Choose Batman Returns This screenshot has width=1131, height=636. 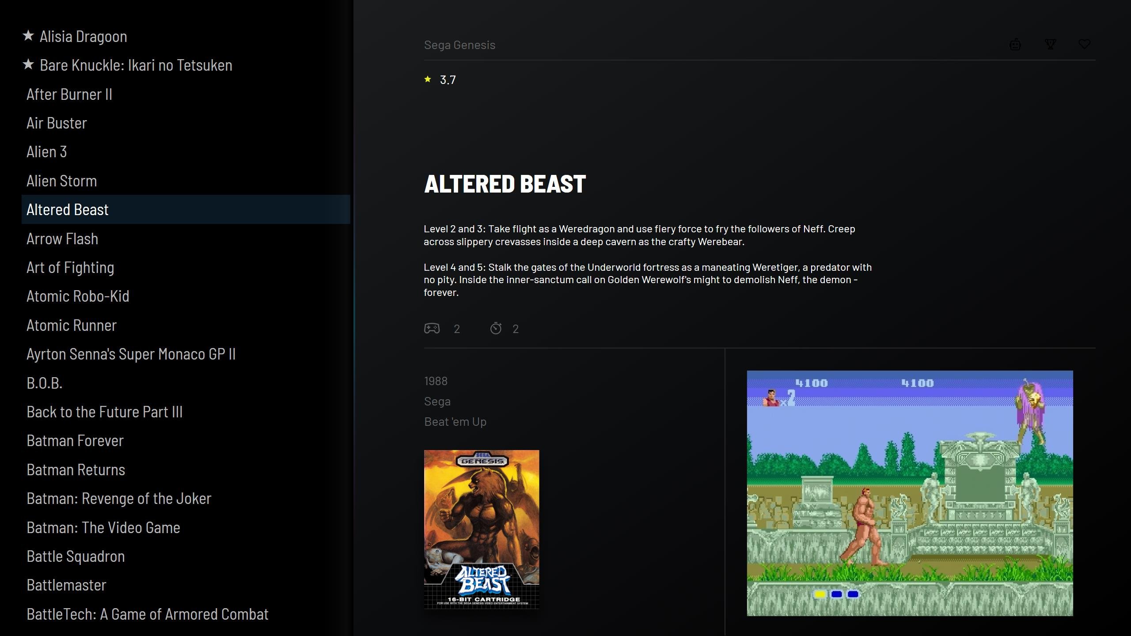[x=76, y=469]
